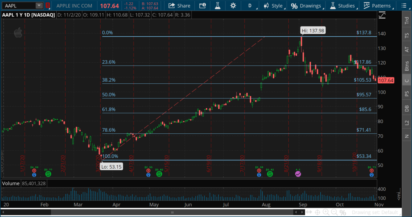Screen dimensions: 412x217
Task: Open chart settings via the gear icon
Action: pos(233,5)
